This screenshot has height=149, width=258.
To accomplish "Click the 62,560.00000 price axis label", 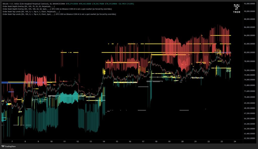I will click(x=250, y=138).
